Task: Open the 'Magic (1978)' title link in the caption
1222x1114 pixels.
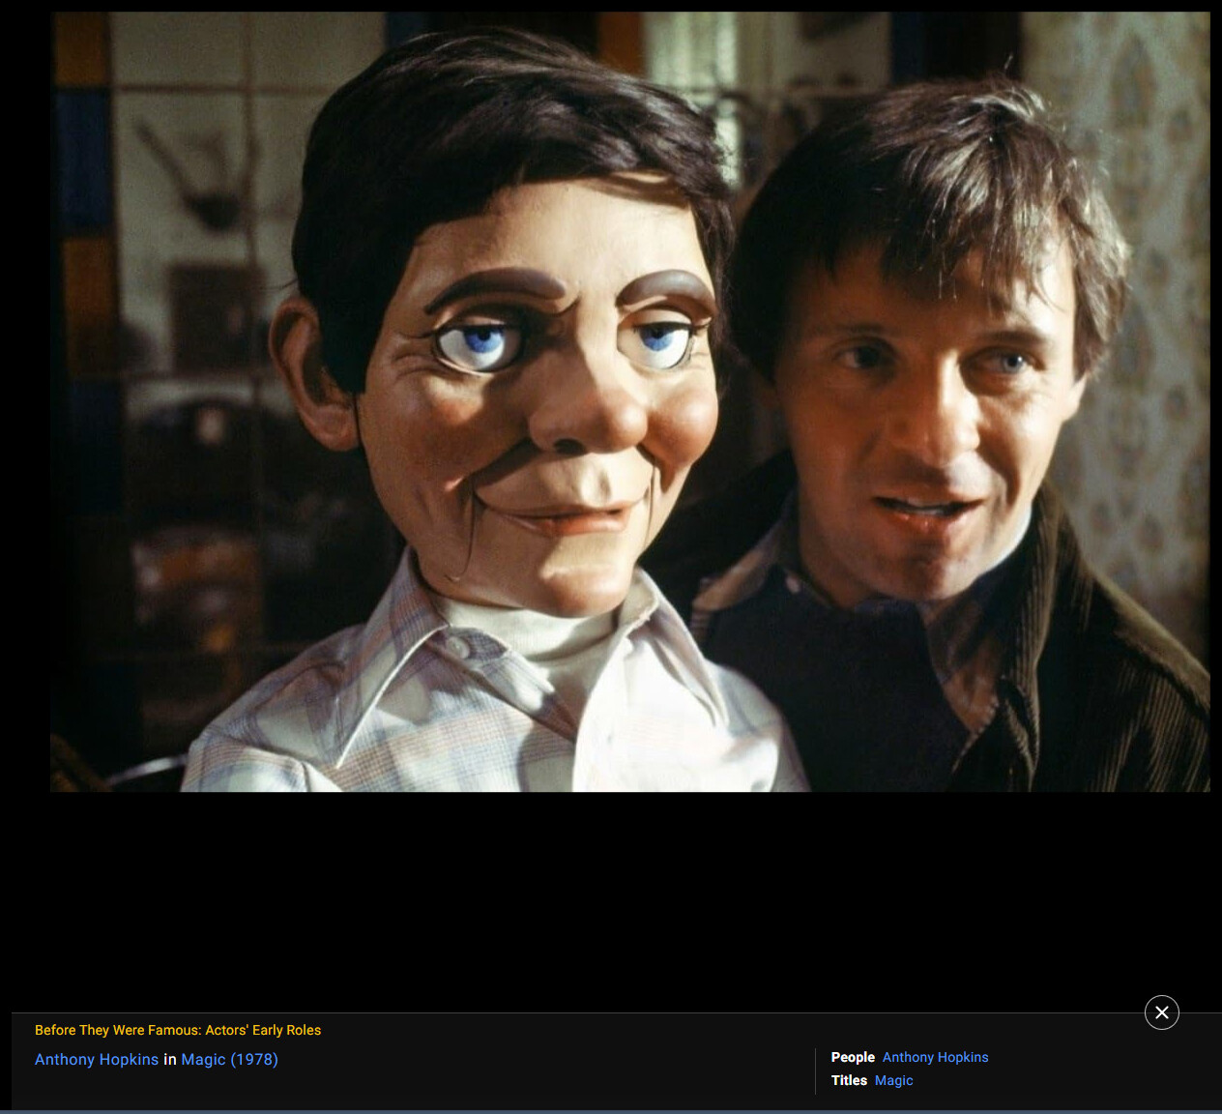Action: [x=230, y=1060]
